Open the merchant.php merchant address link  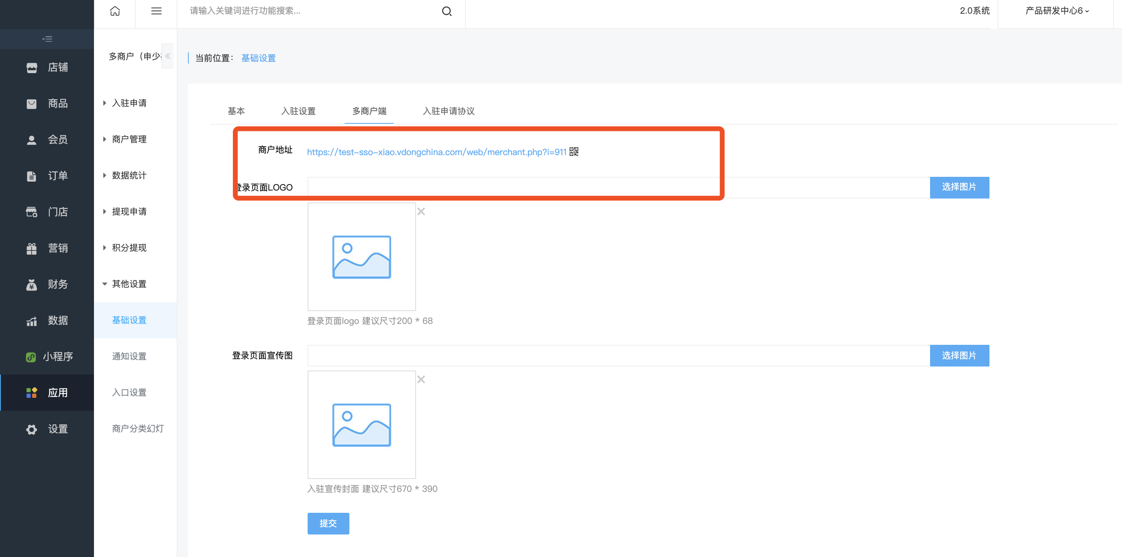click(437, 152)
